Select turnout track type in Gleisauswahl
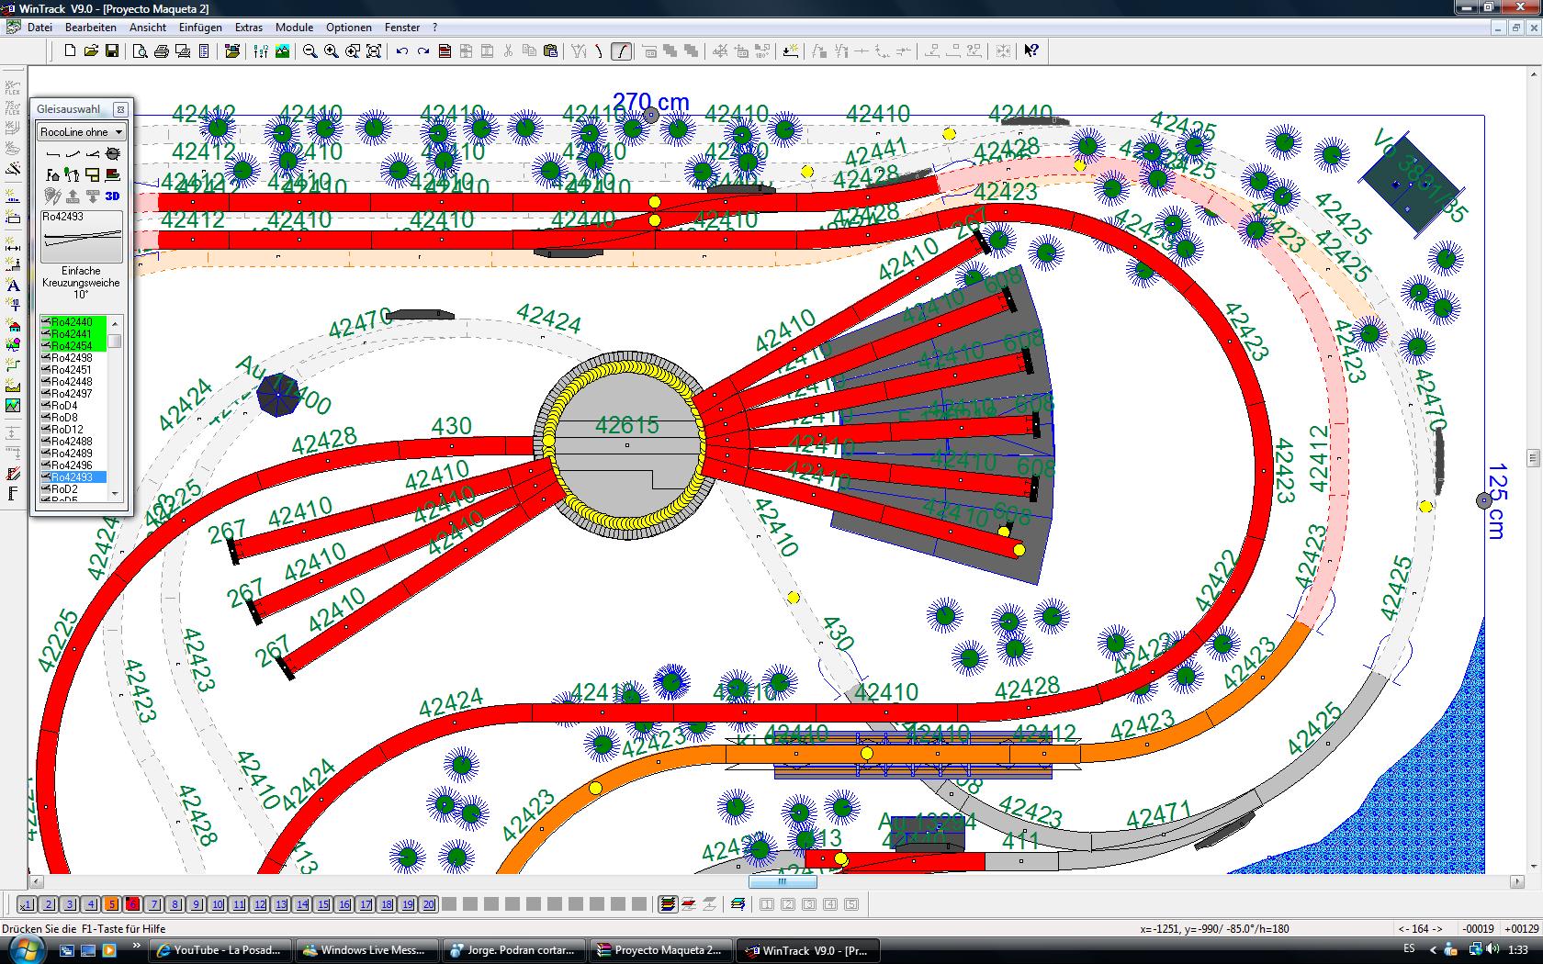The width and height of the screenshot is (1543, 964). pos(93,154)
